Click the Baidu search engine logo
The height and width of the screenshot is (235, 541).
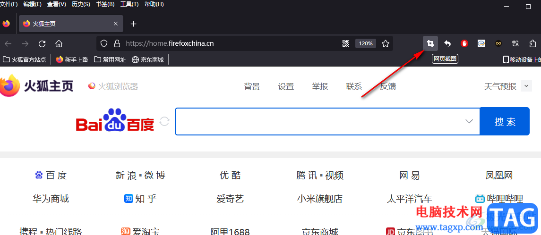point(115,121)
